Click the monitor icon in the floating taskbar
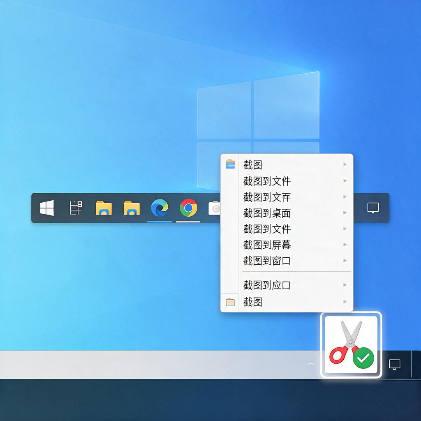Screen dimensions: 421x421 [x=373, y=208]
